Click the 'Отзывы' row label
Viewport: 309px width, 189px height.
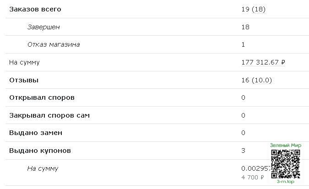tap(24, 80)
